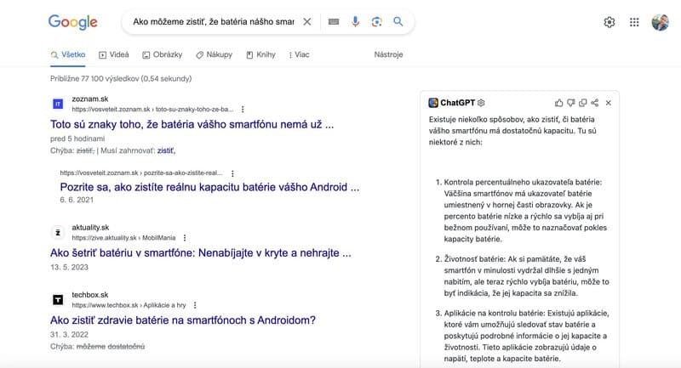Select the Všetko tab
Image resolution: width=681 pixels, height=368 pixels.
(x=68, y=54)
